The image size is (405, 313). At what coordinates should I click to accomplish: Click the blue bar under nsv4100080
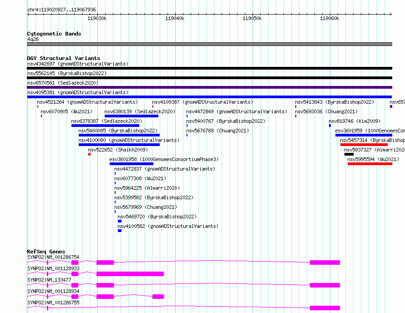pos(119,145)
